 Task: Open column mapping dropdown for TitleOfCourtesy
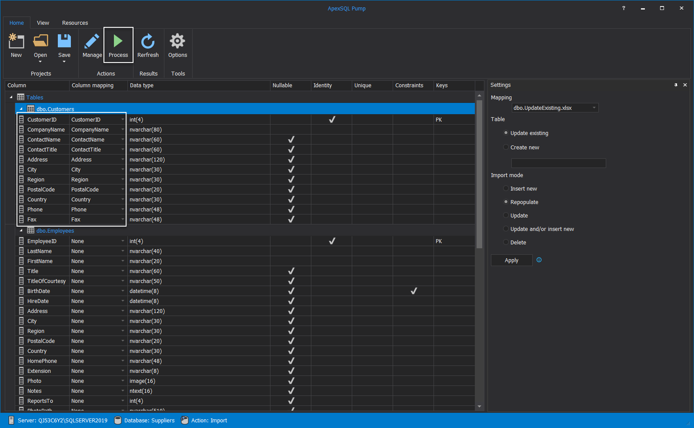(x=123, y=281)
